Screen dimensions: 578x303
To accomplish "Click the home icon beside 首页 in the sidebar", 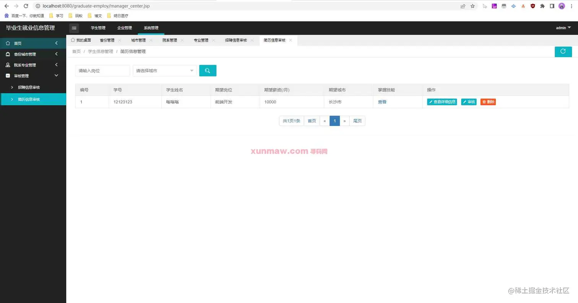I will pyautogui.click(x=8, y=44).
